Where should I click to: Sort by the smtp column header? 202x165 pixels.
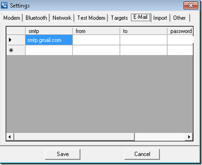[x=49, y=31]
